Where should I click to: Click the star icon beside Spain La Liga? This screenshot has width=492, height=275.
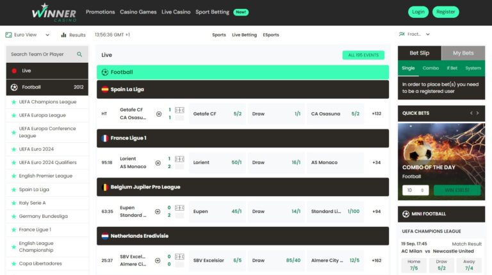(x=13, y=190)
